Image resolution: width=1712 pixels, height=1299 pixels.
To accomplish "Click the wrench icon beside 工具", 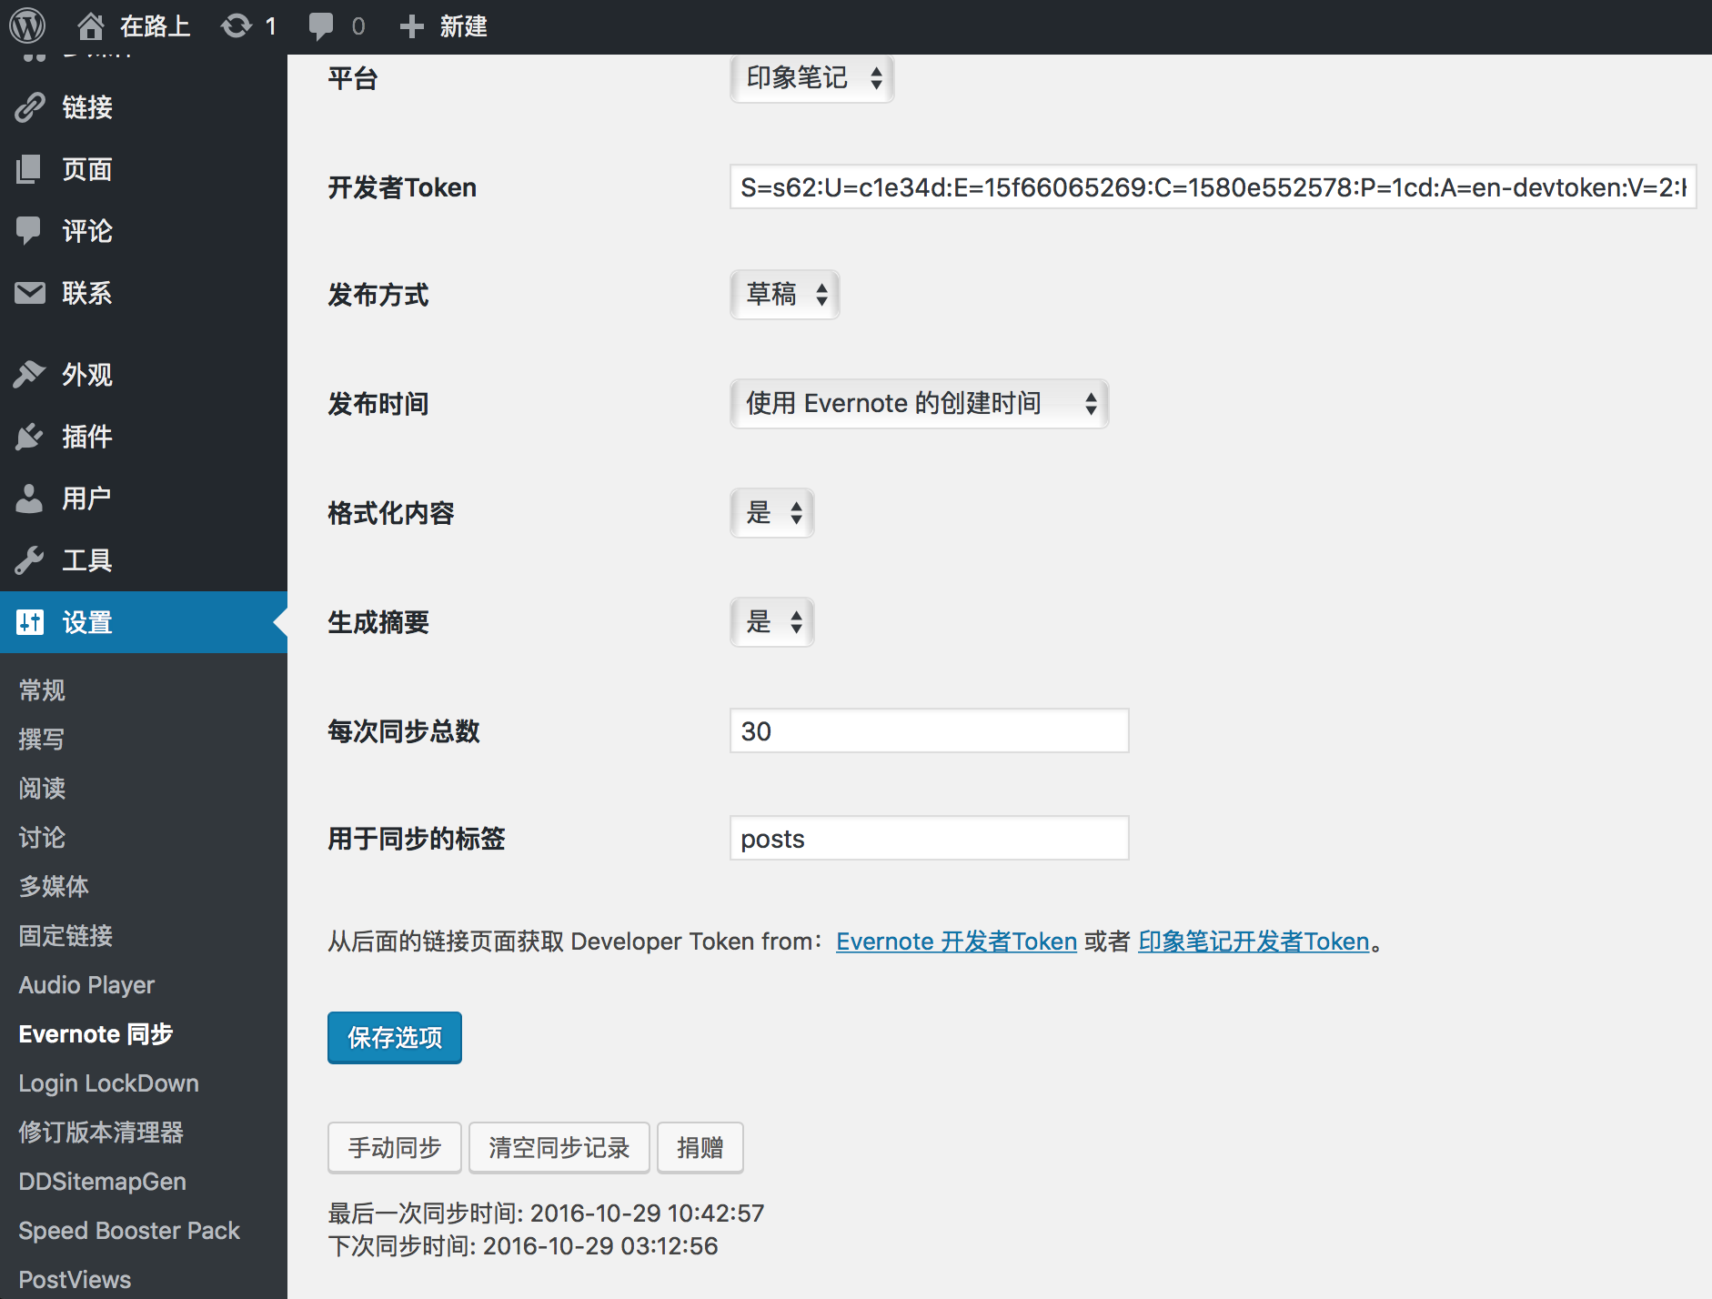I will [x=30, y=560].
